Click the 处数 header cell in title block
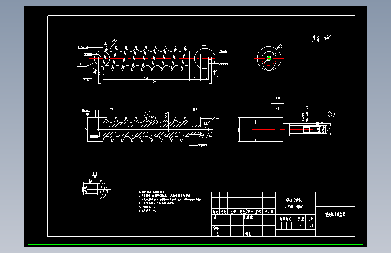This screenshot has height=253, width=391. click(x=223, y=212)
